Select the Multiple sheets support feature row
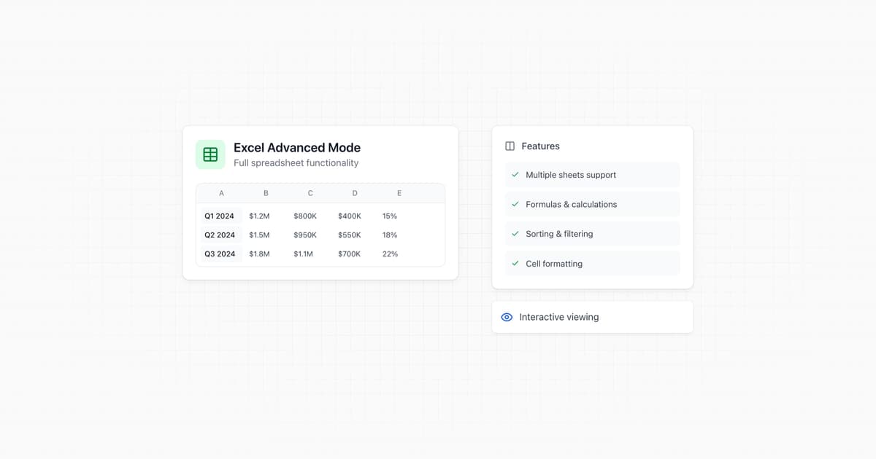Image resolution: width=876 pixels, height=459 pixels. click(x=591, y=175)
